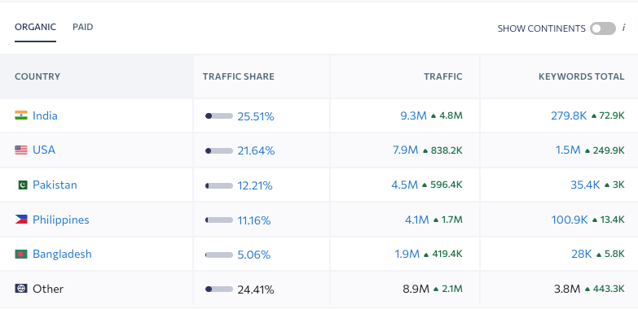Click the Other country label
638x309 pixels.
(x=48, y=289)
